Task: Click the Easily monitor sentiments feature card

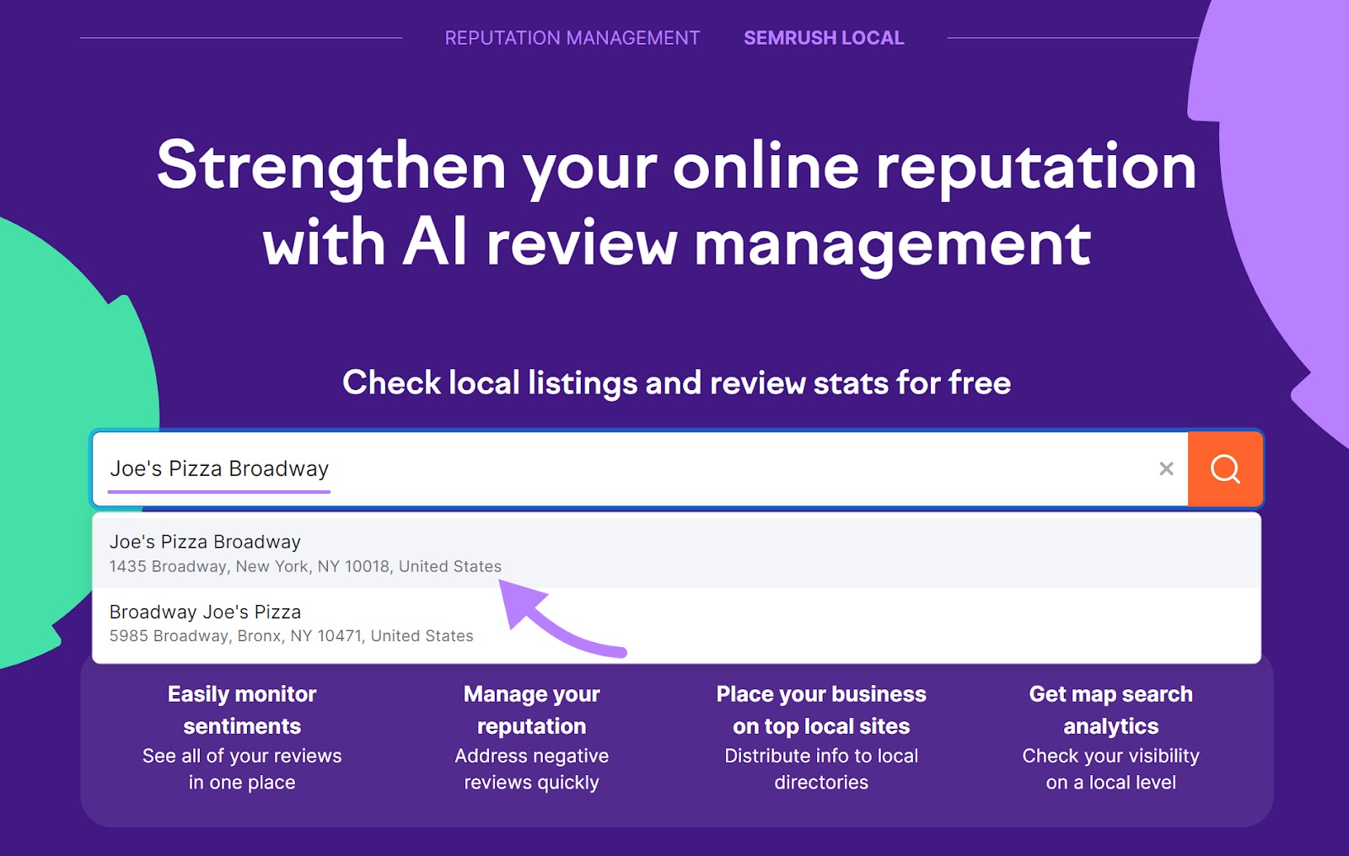Action: (242, 737)
